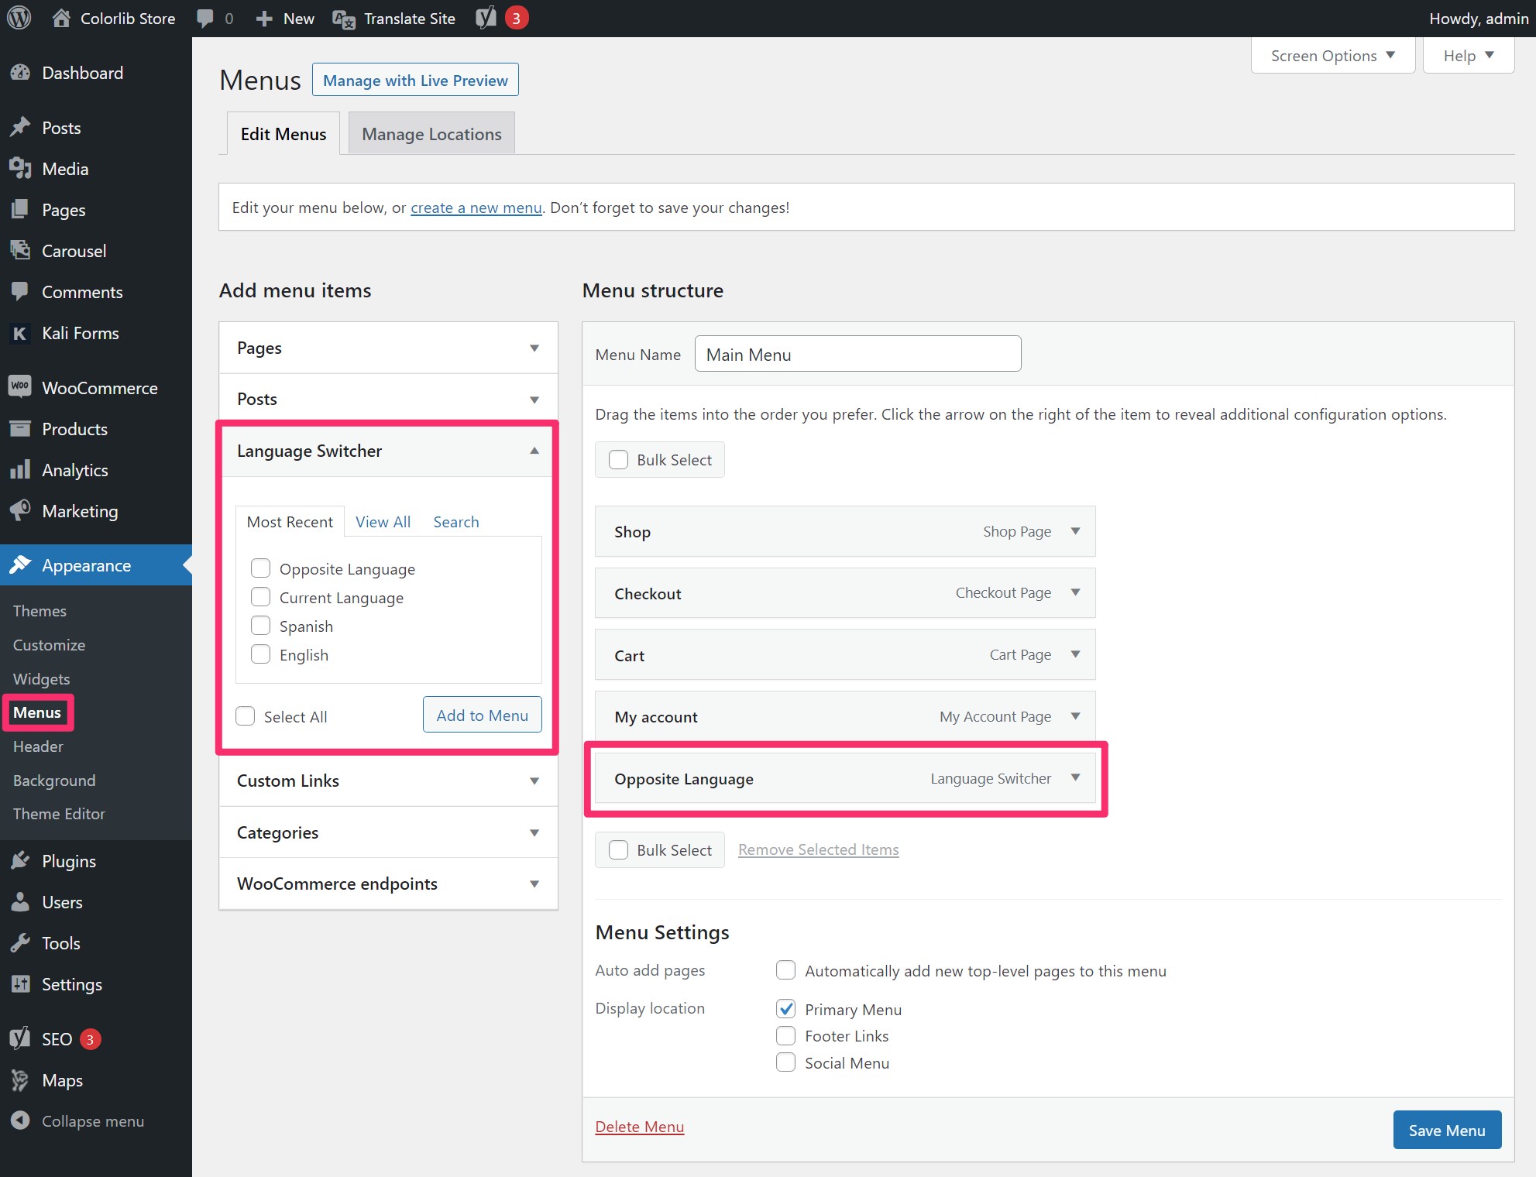This screenshot has height=1177, width=1536.
Task: Follow the create a new menu link
Action: [x=476, y=208]
